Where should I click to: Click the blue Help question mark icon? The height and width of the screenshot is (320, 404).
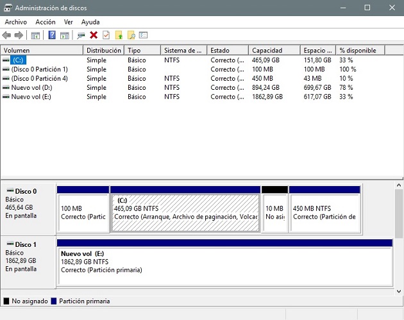click(x=52, y=35)
